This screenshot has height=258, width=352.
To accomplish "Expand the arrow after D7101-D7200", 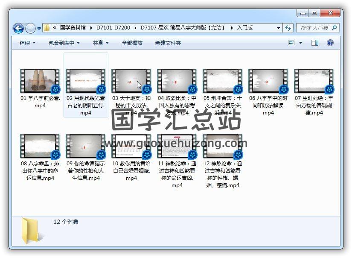I will [135, 28].
